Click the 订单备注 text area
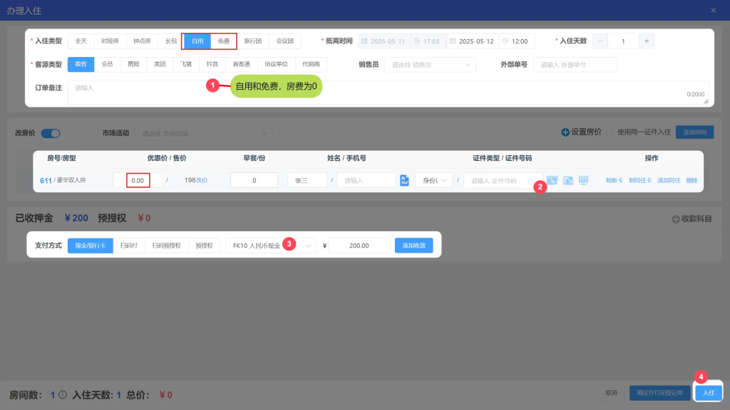This screenshot has width=730, height=410. tap(385, 92)
